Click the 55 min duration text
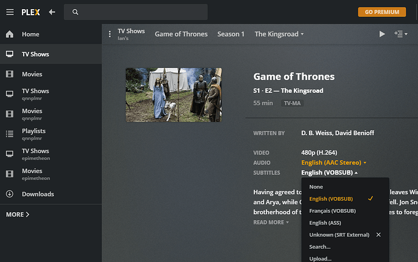Viewport: 418px width, 262px height. pos(263,103)
